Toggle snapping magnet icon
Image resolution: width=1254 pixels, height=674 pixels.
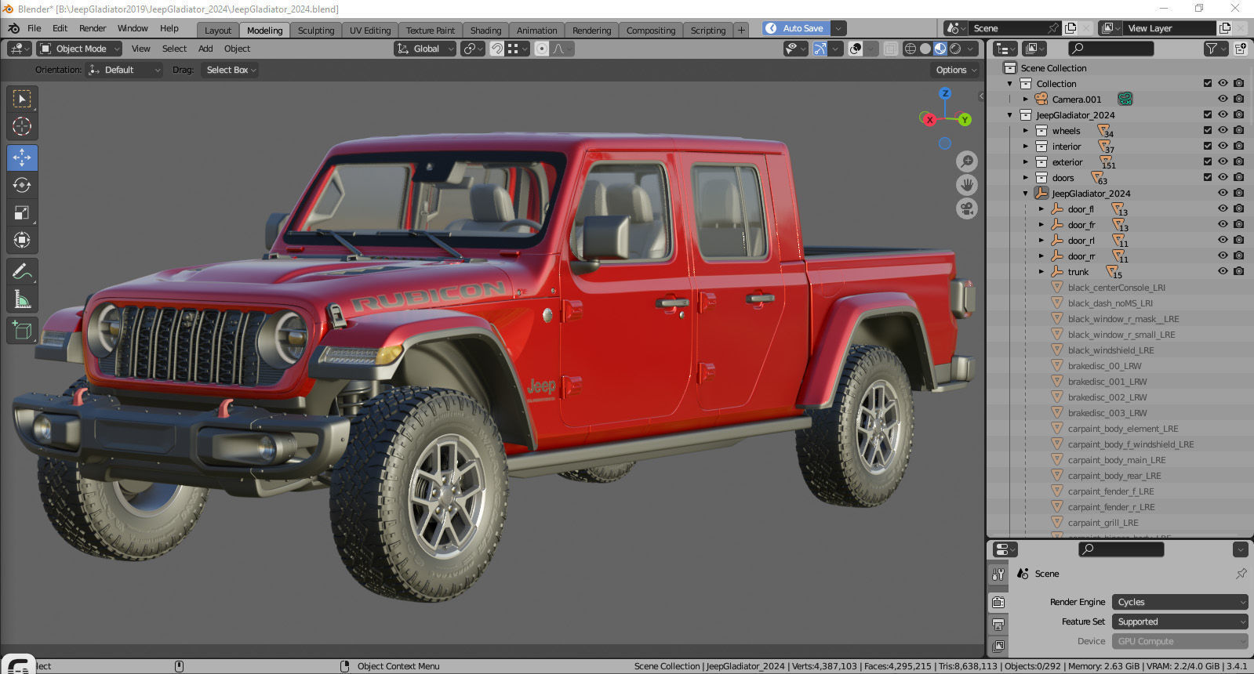pyautogui.click(x=496, y=49)
